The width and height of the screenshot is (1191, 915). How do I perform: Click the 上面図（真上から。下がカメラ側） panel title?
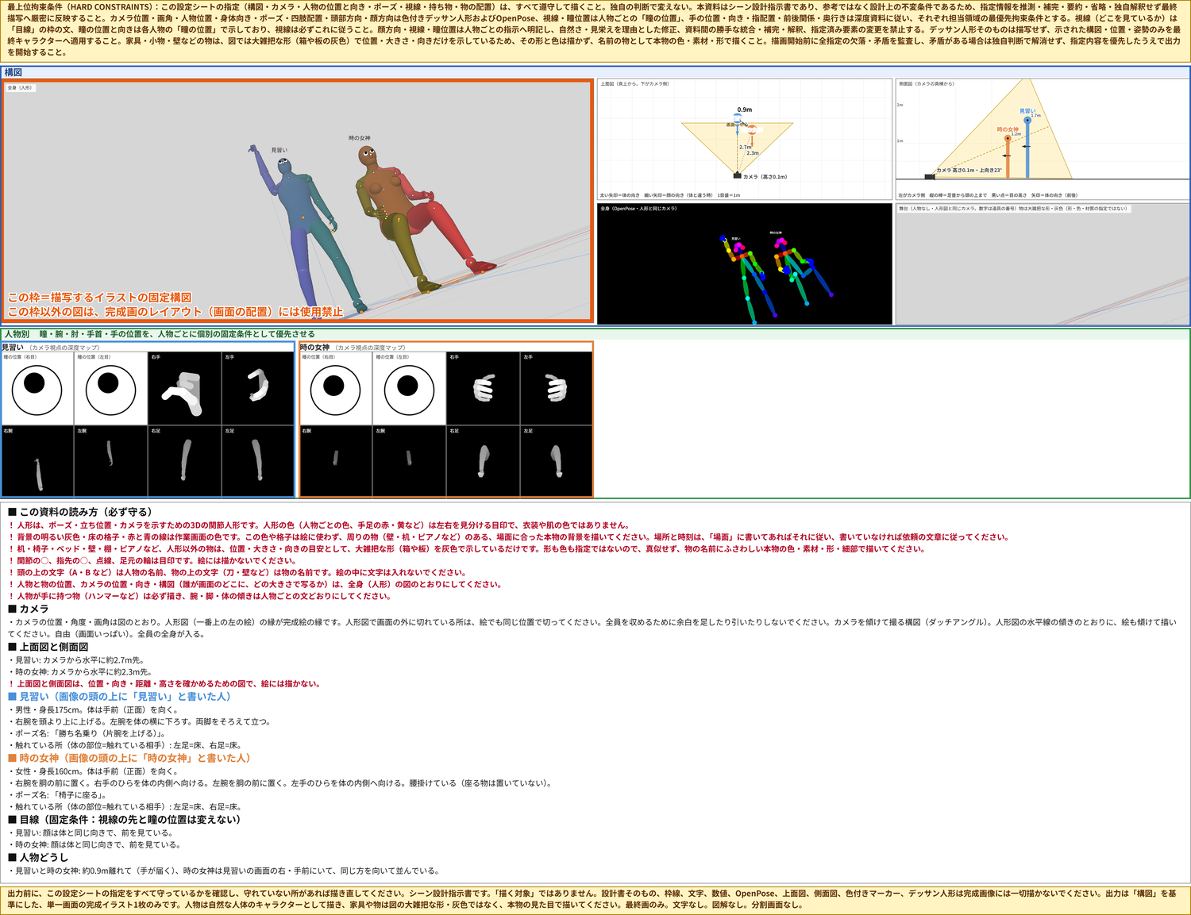[634, 83]
